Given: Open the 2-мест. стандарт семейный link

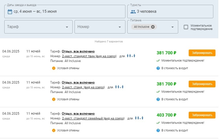Looking at the screenshot, I should tap(93, 118).
